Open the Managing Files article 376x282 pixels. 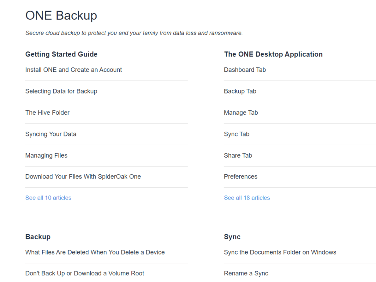[x=46, y=155]
